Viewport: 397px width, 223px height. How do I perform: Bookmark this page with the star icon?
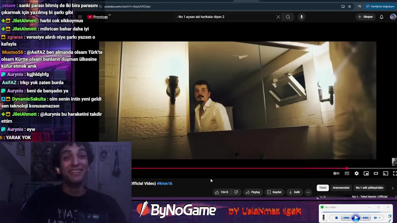point(350,7)
